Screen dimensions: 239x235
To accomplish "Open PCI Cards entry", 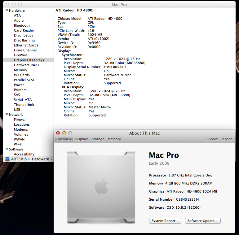I will (x=22, y=75).
